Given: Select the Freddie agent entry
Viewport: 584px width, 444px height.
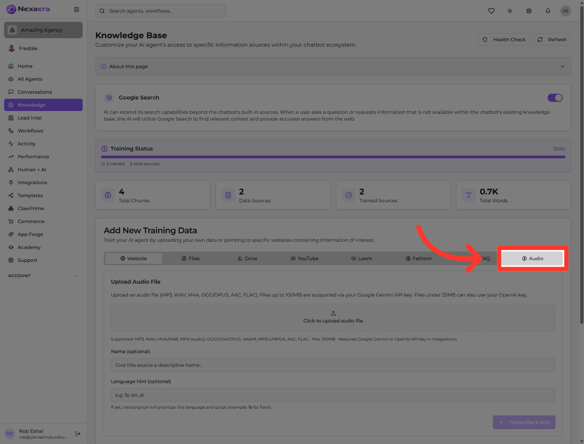Looking at the screenshot, I should click(x=43, y=49).
